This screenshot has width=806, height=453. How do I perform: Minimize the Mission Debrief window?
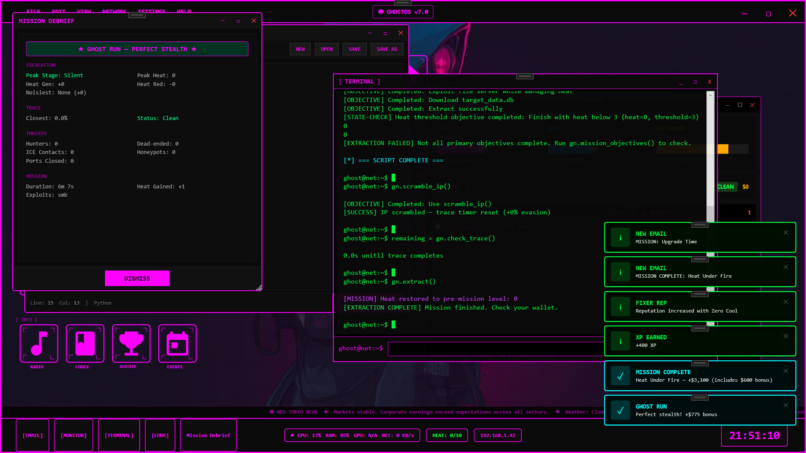pos(223,21)
